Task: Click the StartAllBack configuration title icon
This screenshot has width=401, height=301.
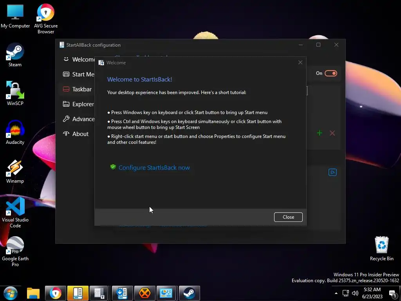Action: click(61, 45)
